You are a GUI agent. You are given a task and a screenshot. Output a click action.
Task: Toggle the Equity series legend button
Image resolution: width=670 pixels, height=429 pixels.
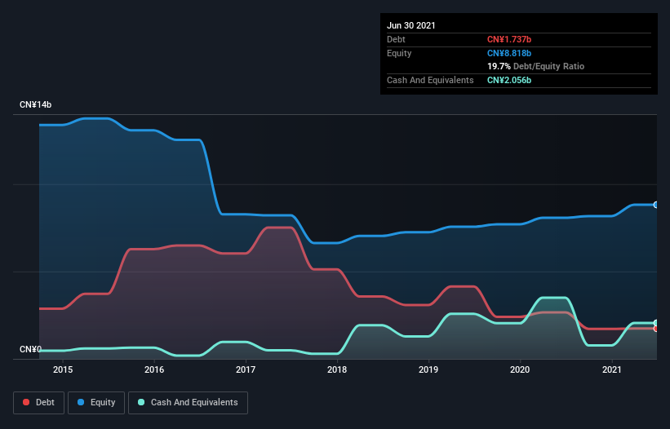point(96,403)
